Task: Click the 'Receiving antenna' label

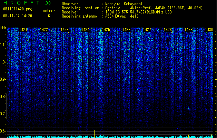Action: click(79, 16)
